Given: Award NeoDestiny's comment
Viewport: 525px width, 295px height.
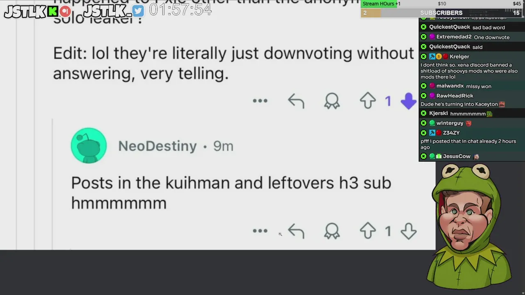Looking at the screenshot, I should coord(332,231).
